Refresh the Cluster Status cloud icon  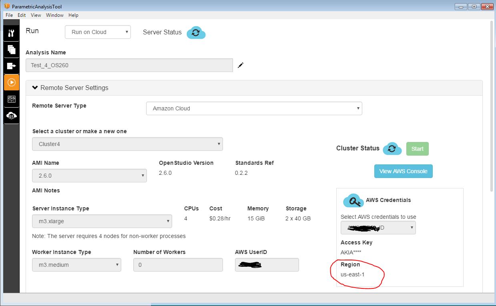pyautogui.click(x=392, y=148)
